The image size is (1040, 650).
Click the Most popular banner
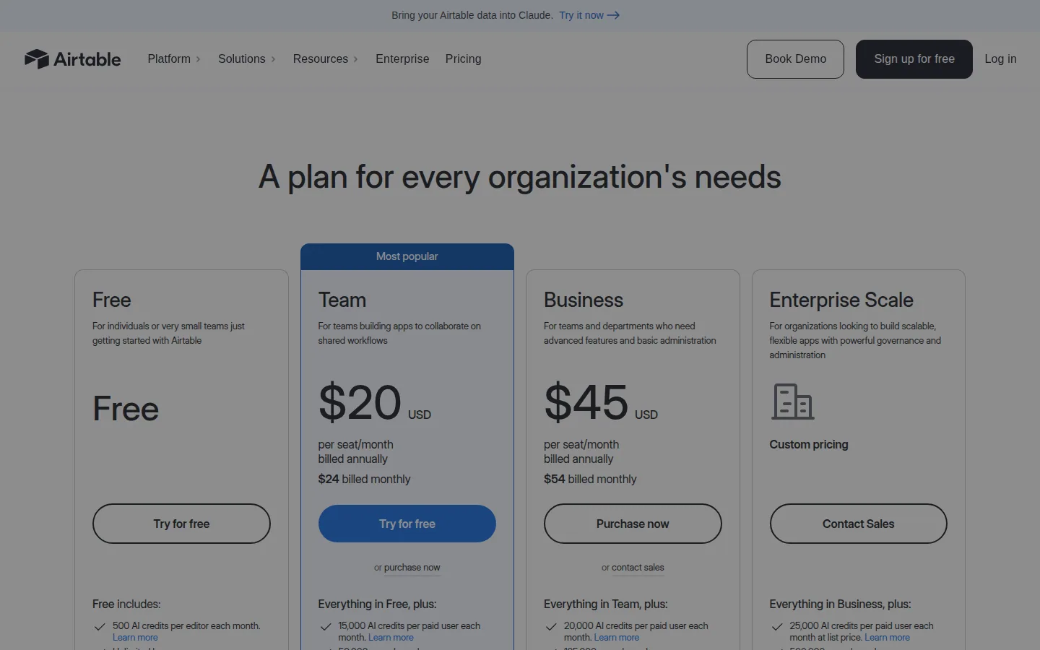coord(407,256)
